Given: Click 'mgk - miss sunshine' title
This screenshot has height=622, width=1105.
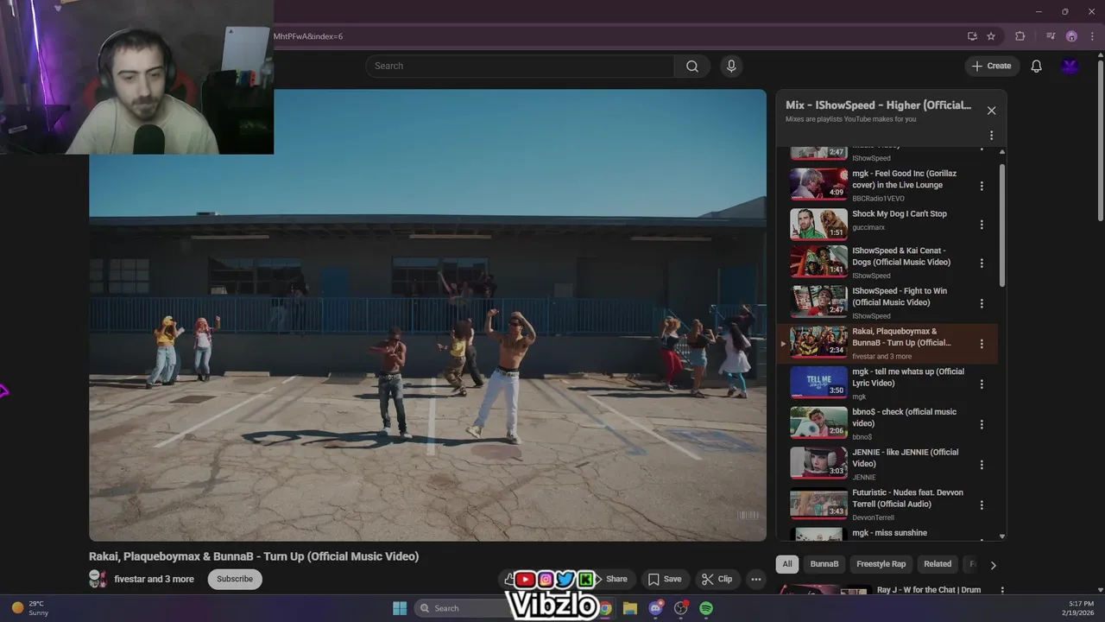Looking at the screenshot, I should coord(889,533).
